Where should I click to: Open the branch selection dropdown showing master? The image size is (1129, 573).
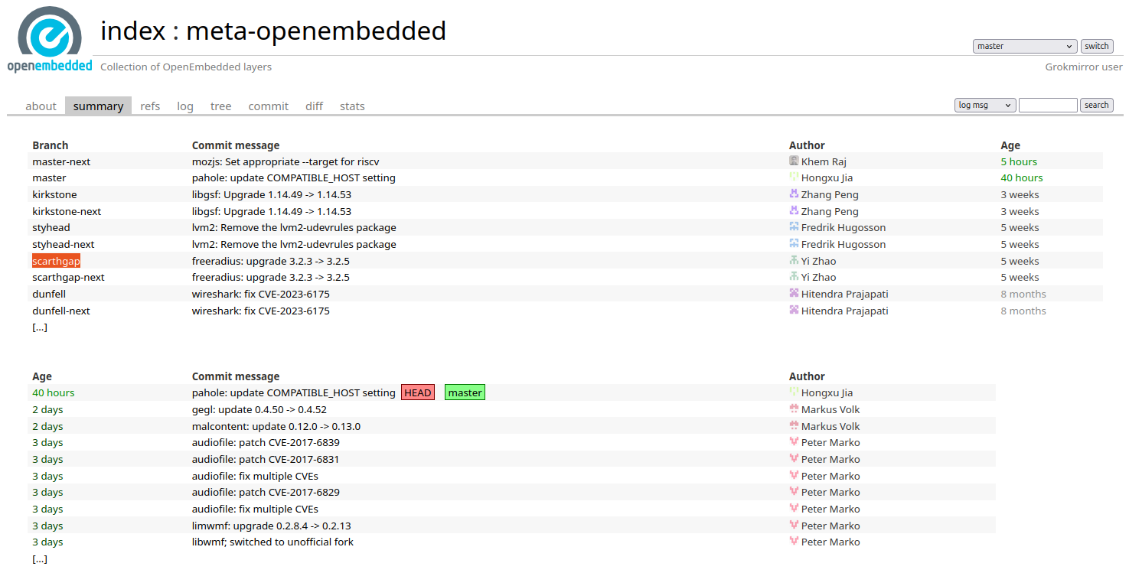pos(1024,46)
